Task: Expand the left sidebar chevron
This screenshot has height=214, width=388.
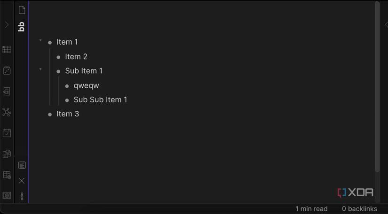Action: click(7, 25)
